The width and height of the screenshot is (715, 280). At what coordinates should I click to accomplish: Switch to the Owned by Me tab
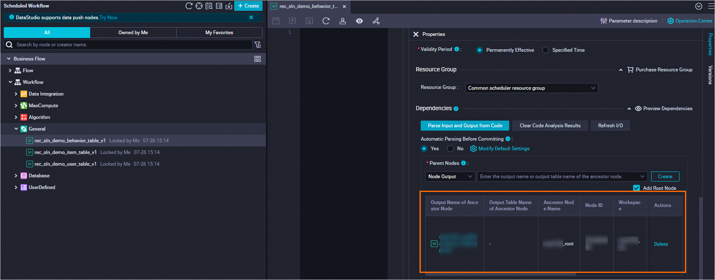click(x=133, y=33)
